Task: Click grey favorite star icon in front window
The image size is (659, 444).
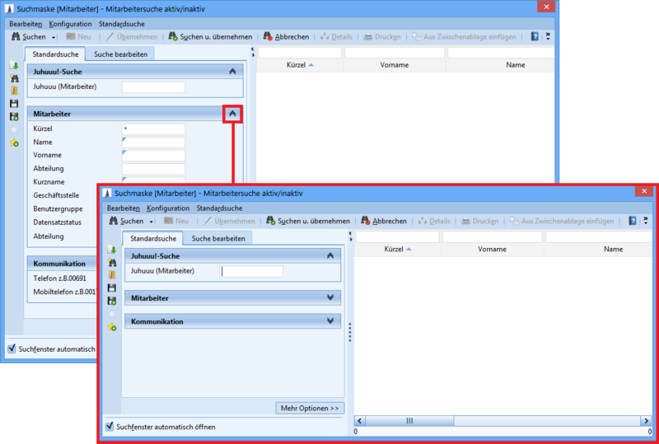Action: 112,314
